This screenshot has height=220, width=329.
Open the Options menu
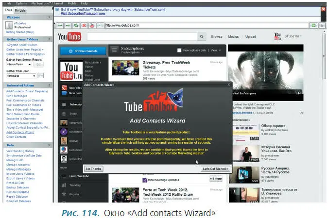click(x=21, y=3)
